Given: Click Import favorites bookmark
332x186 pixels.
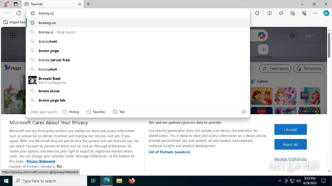Looking at the screenshot, I should pos(15,22).
